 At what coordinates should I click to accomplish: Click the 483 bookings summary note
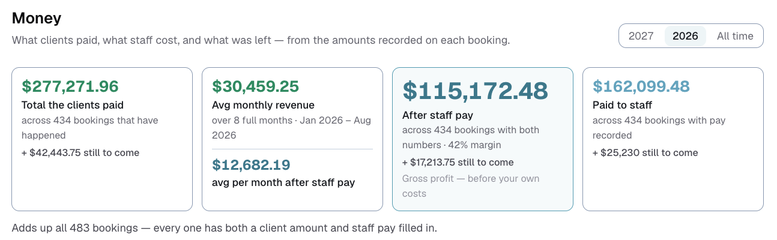tap(225, 229)
